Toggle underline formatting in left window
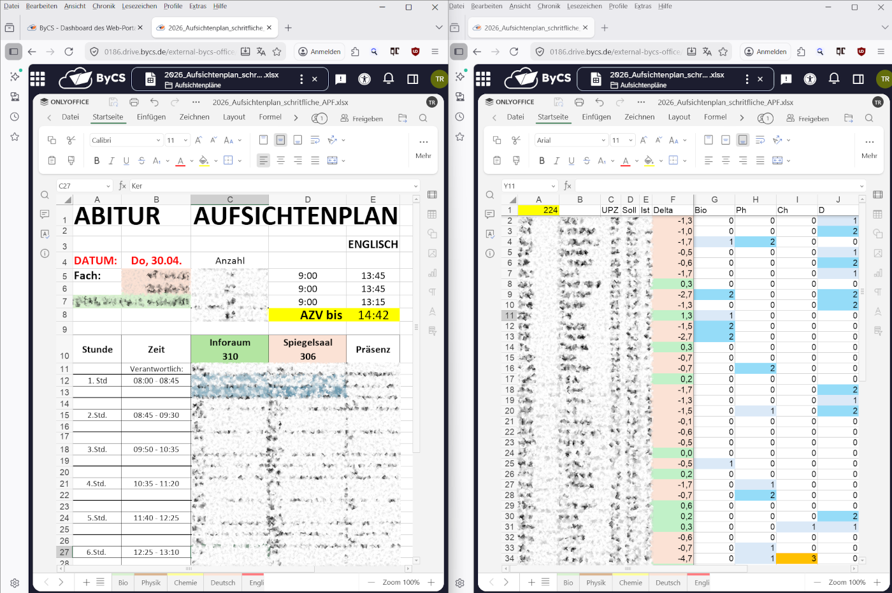Viewport: 892px width, 593px height. (126, 161)
